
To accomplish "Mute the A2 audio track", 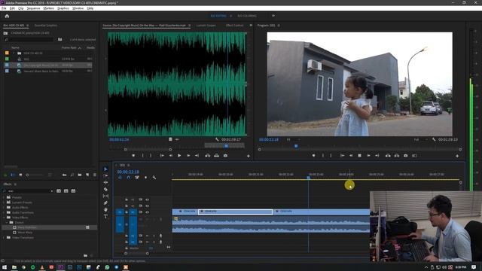I will click(148, 236).
